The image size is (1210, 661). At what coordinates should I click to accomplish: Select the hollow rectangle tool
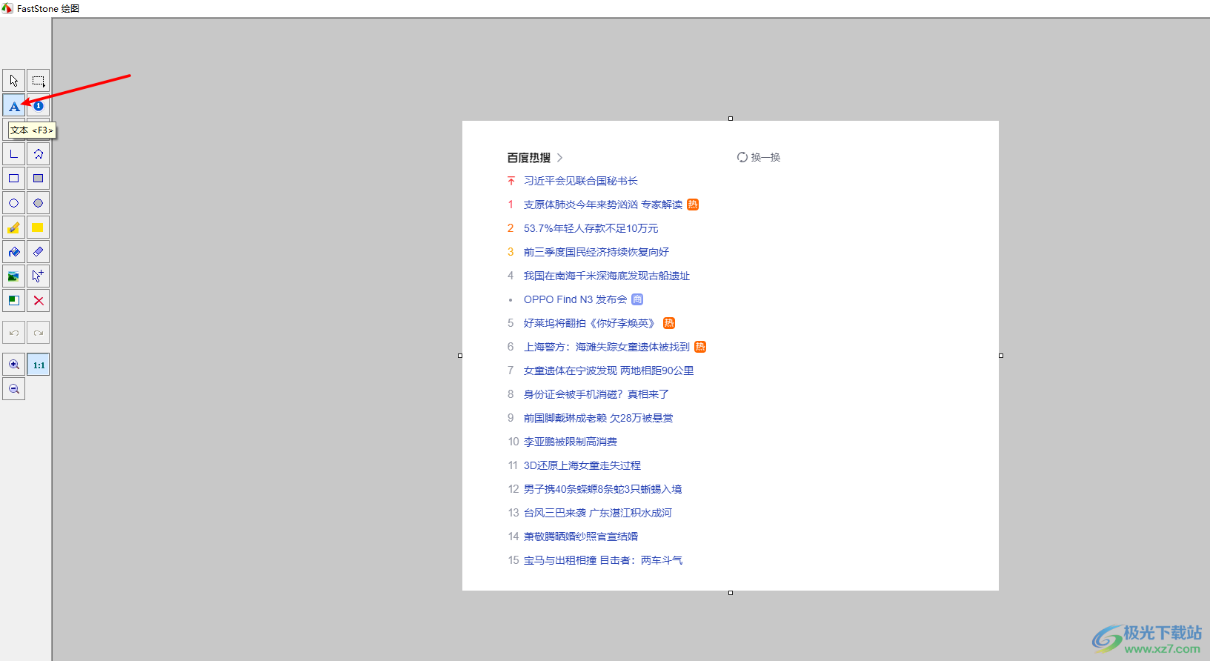(x=14, y=179)
